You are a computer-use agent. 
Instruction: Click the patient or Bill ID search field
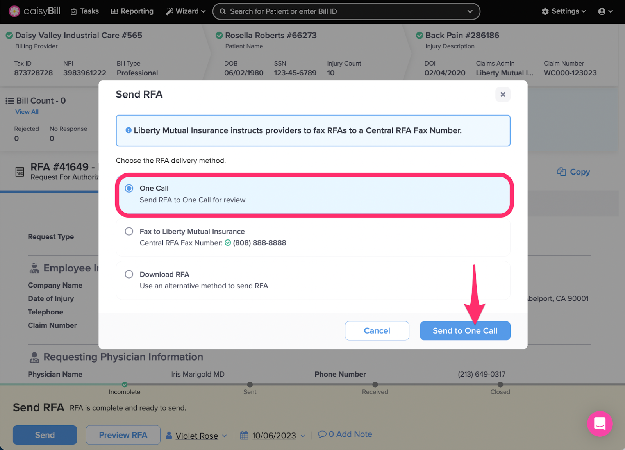point(346,11)
